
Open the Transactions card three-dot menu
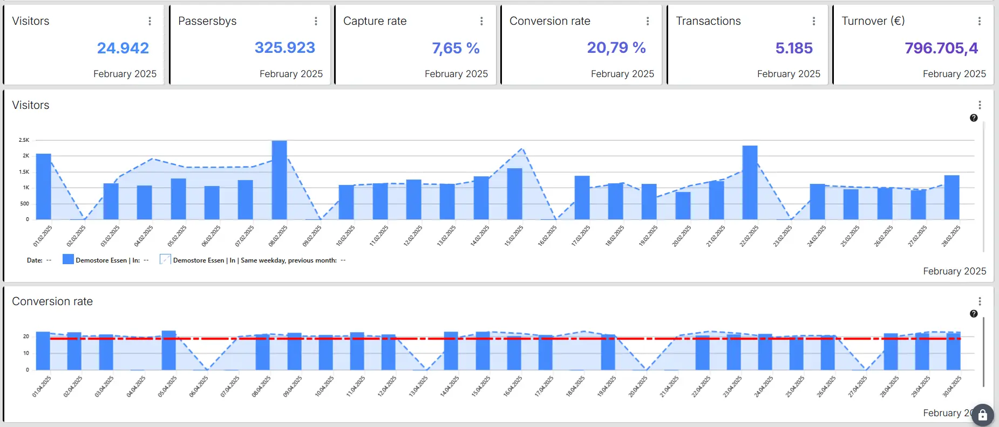(814, 21)
